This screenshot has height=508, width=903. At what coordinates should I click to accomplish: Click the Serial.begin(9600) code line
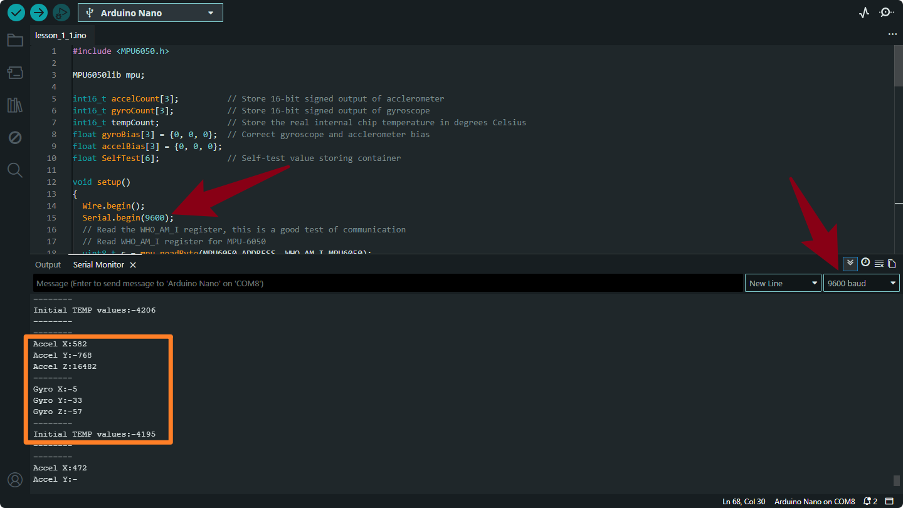128,217
